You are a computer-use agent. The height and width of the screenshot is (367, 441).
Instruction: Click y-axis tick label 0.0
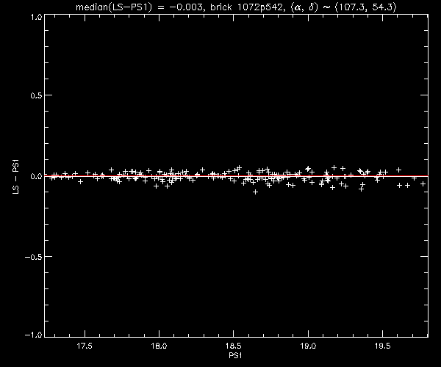(36, 176)
